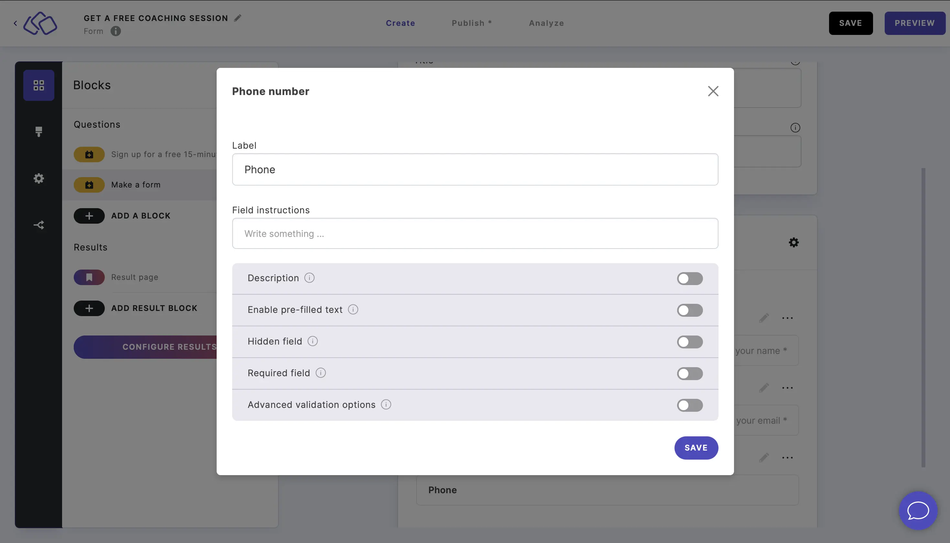Edit the 'your email' field pencil icon
This screenshot has height=543, width=950.
point(764,388)
